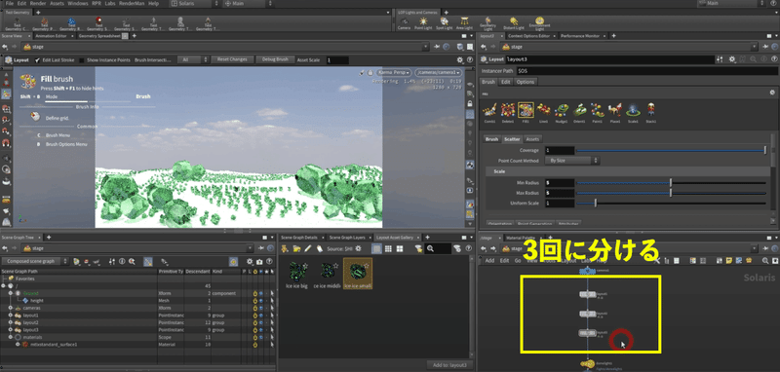
Task: Select the Place brush icon
Action: (x=615, y=111)
